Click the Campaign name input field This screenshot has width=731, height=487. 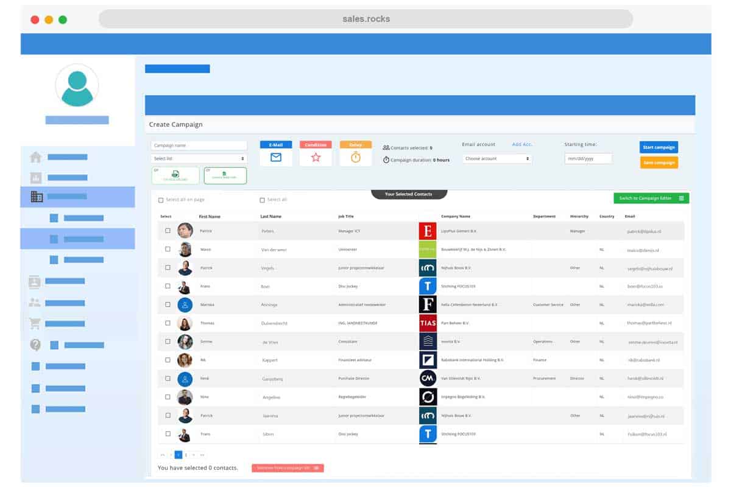pyautogui.click(x=199, y=145)
